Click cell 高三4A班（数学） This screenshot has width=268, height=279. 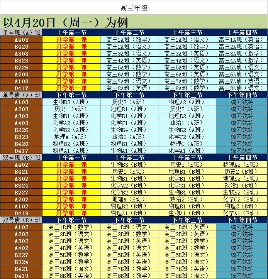[x=242, y=60]
